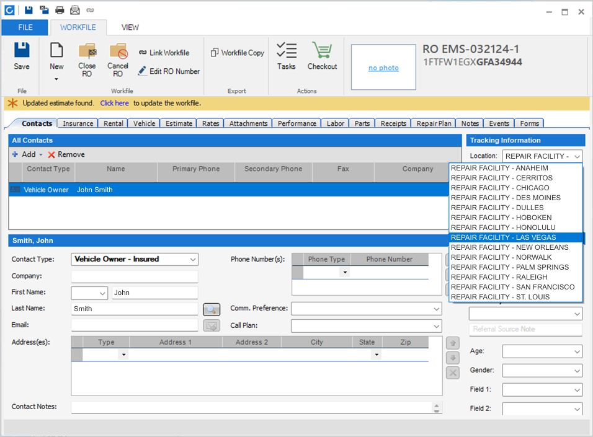
Task: Click the Vehicle Owner contact card icon
Action: coord(15,190)
